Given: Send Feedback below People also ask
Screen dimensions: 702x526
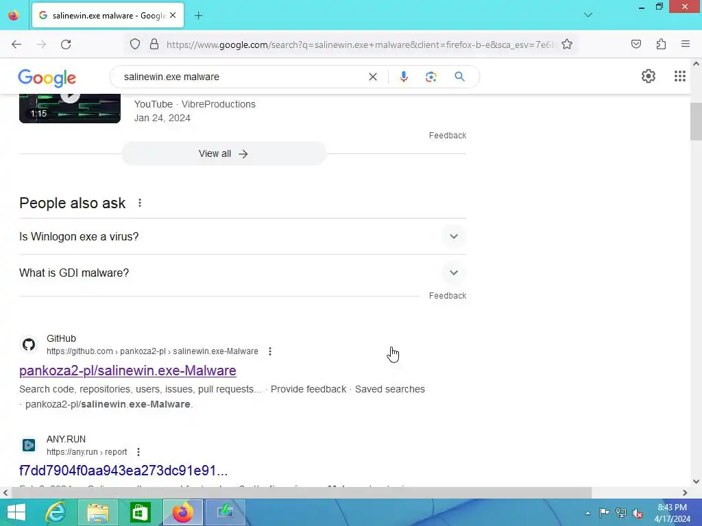Looking at the screenshot, I should point(447,296).
